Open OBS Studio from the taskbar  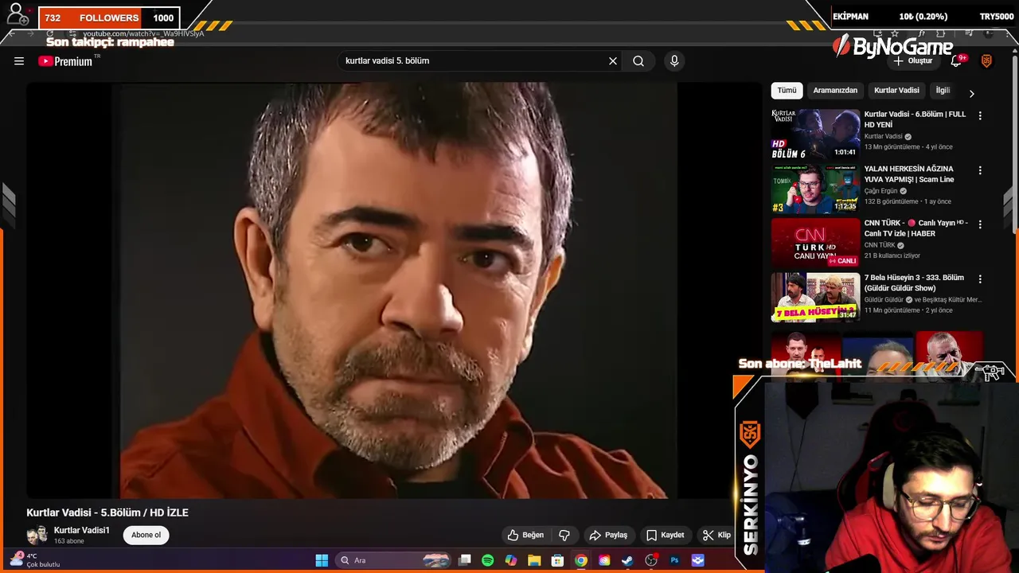click(651, 560)
